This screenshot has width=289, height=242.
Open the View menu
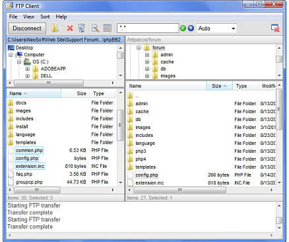point(29,17)
